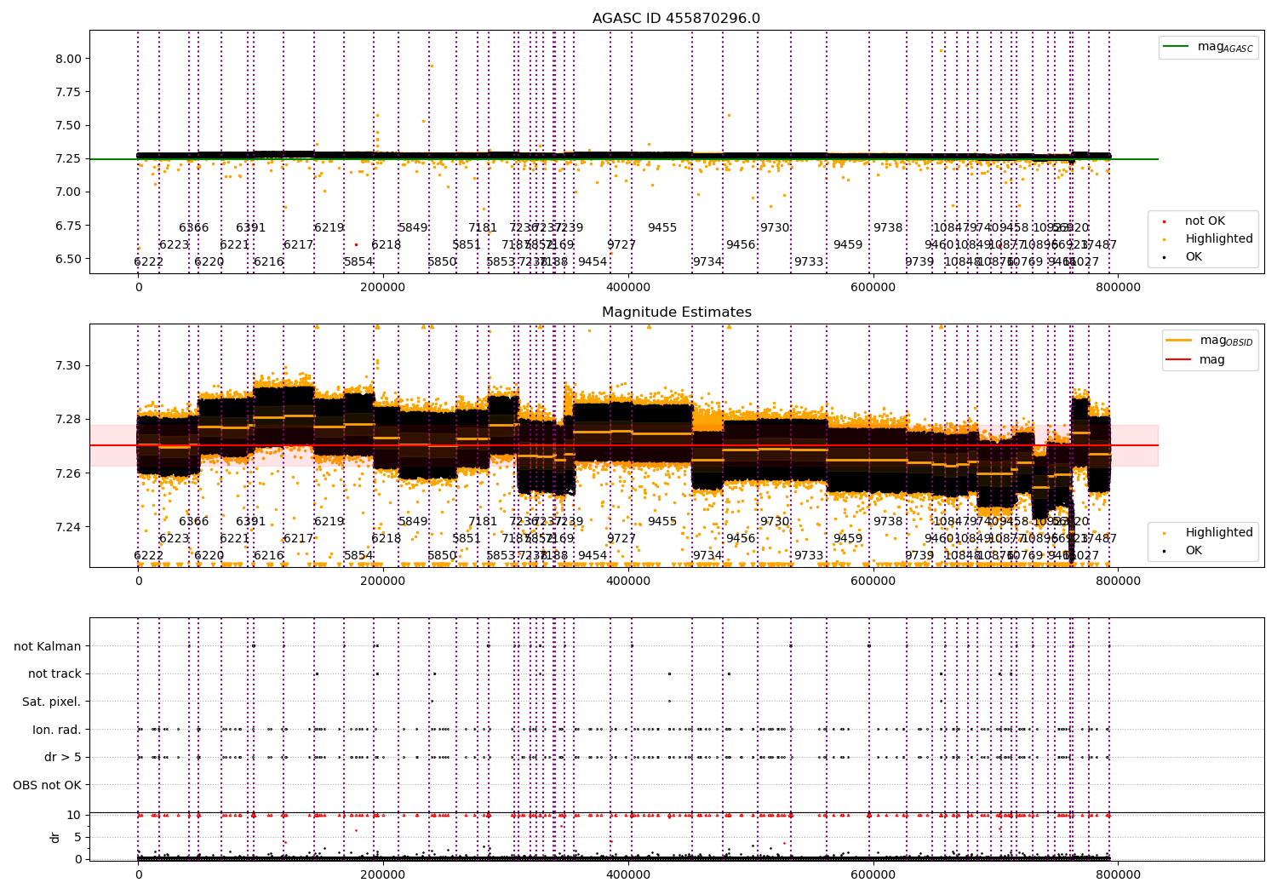Click the 7.26 y-axis tick label
The image size is (1277, 894).
[x=68, y=473]
